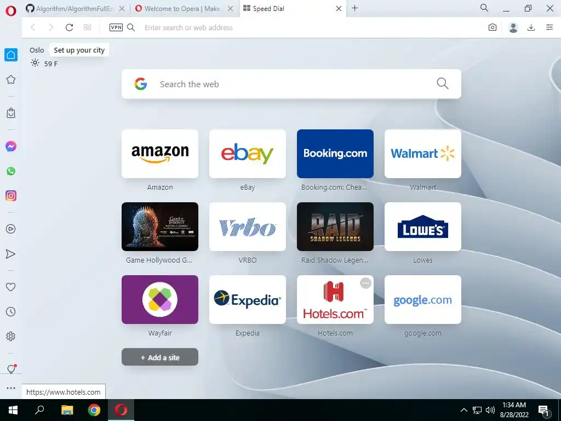The width and height of the screenshot is (561, 421).
Task: Click the address bar field
Action: pyautogui.click(x=311, y=27)
